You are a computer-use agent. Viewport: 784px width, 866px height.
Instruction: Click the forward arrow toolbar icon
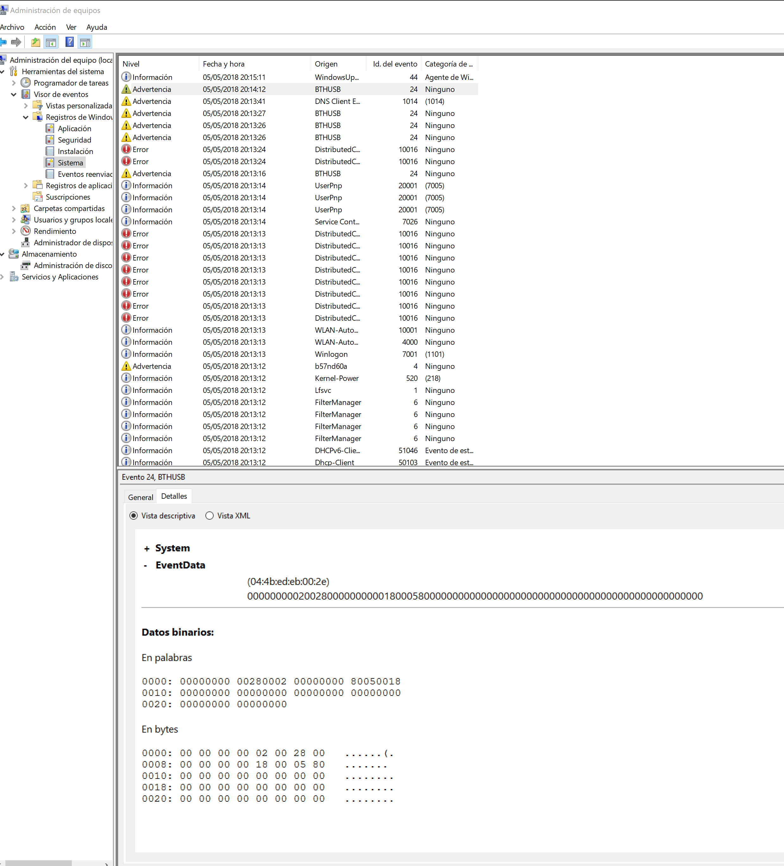click(x=16, y=42)
